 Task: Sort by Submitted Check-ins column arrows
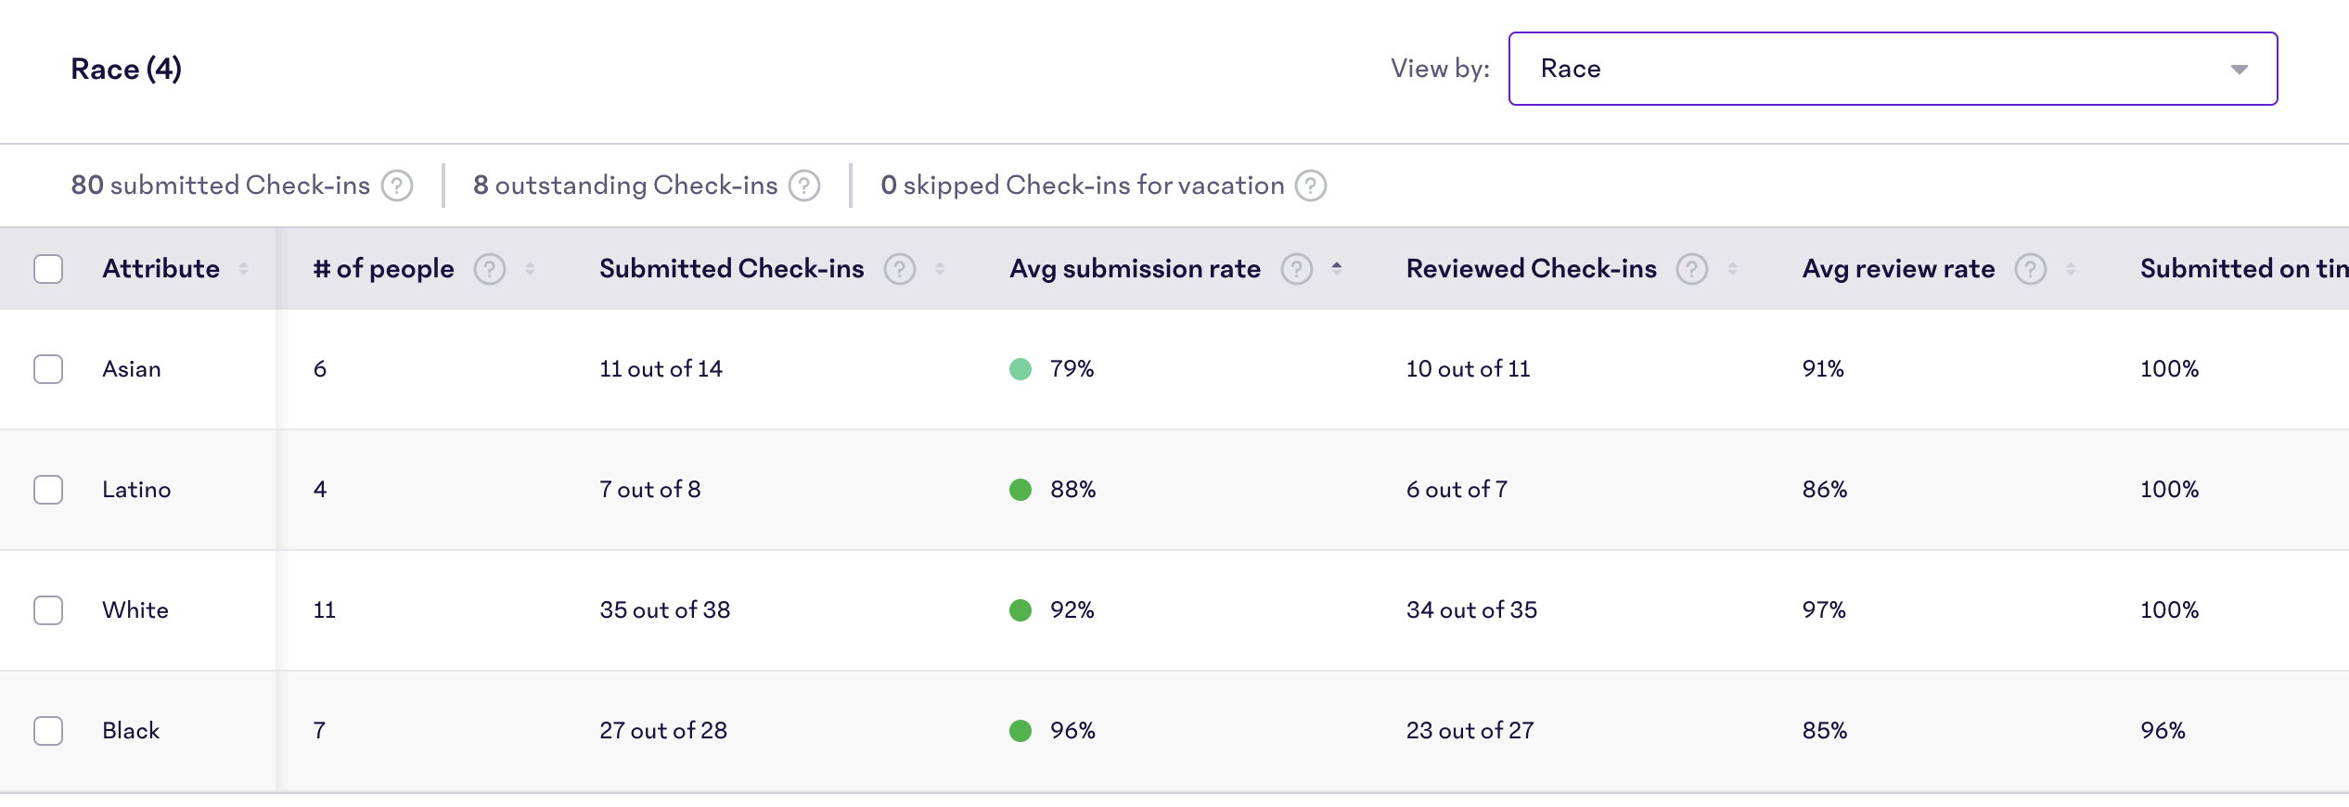[940, 269]
